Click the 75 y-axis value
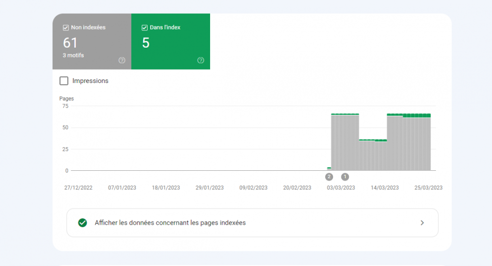This screenshot has height=266, width=492. [65, 106]
